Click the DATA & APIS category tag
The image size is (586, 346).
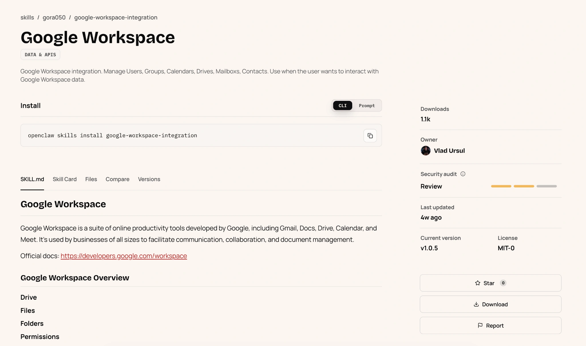click(x=40, y=55)
